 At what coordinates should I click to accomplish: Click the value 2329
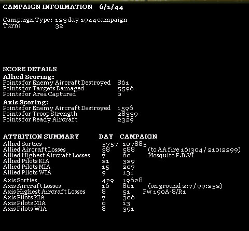[126, 120]
